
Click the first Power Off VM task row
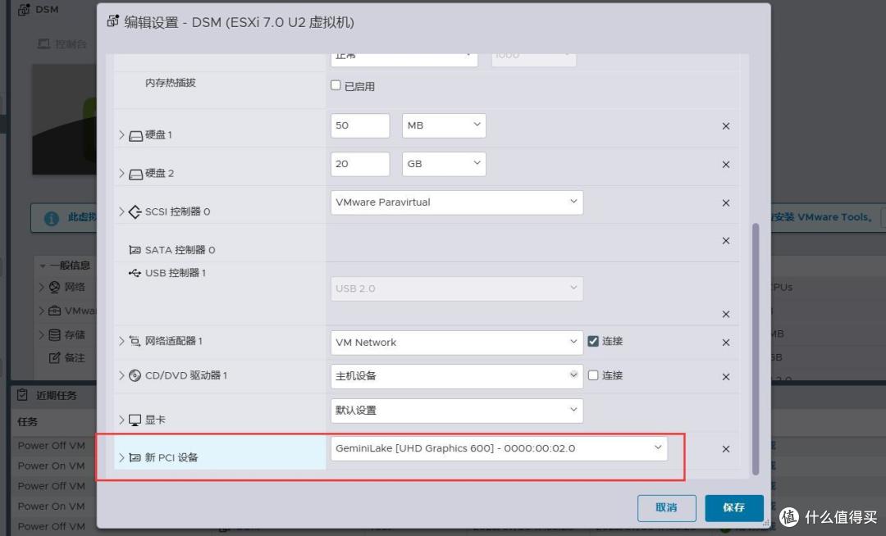click(51, 446)
